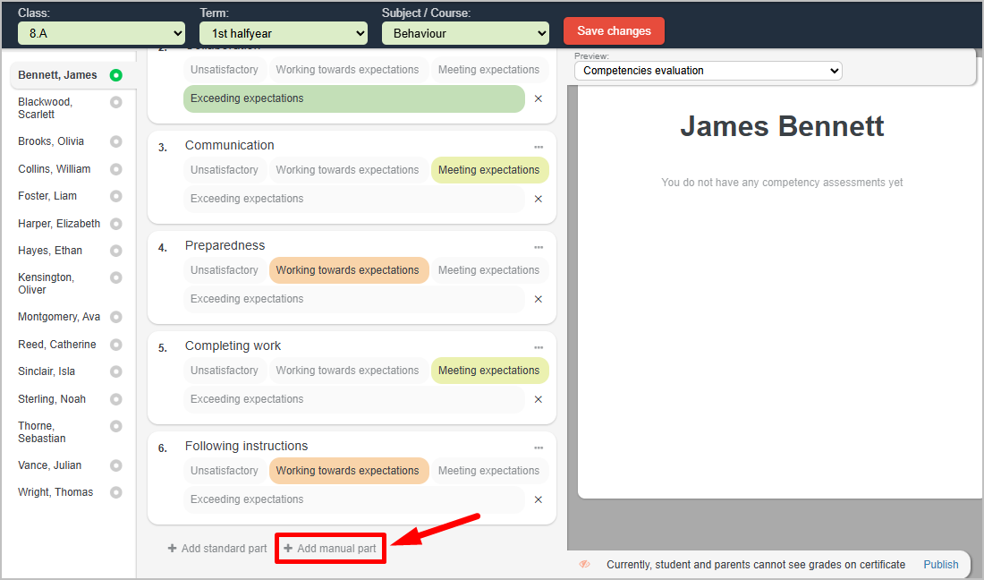
Task: Clear the Communication rating with X icon
Action: (x=539, y=199)
